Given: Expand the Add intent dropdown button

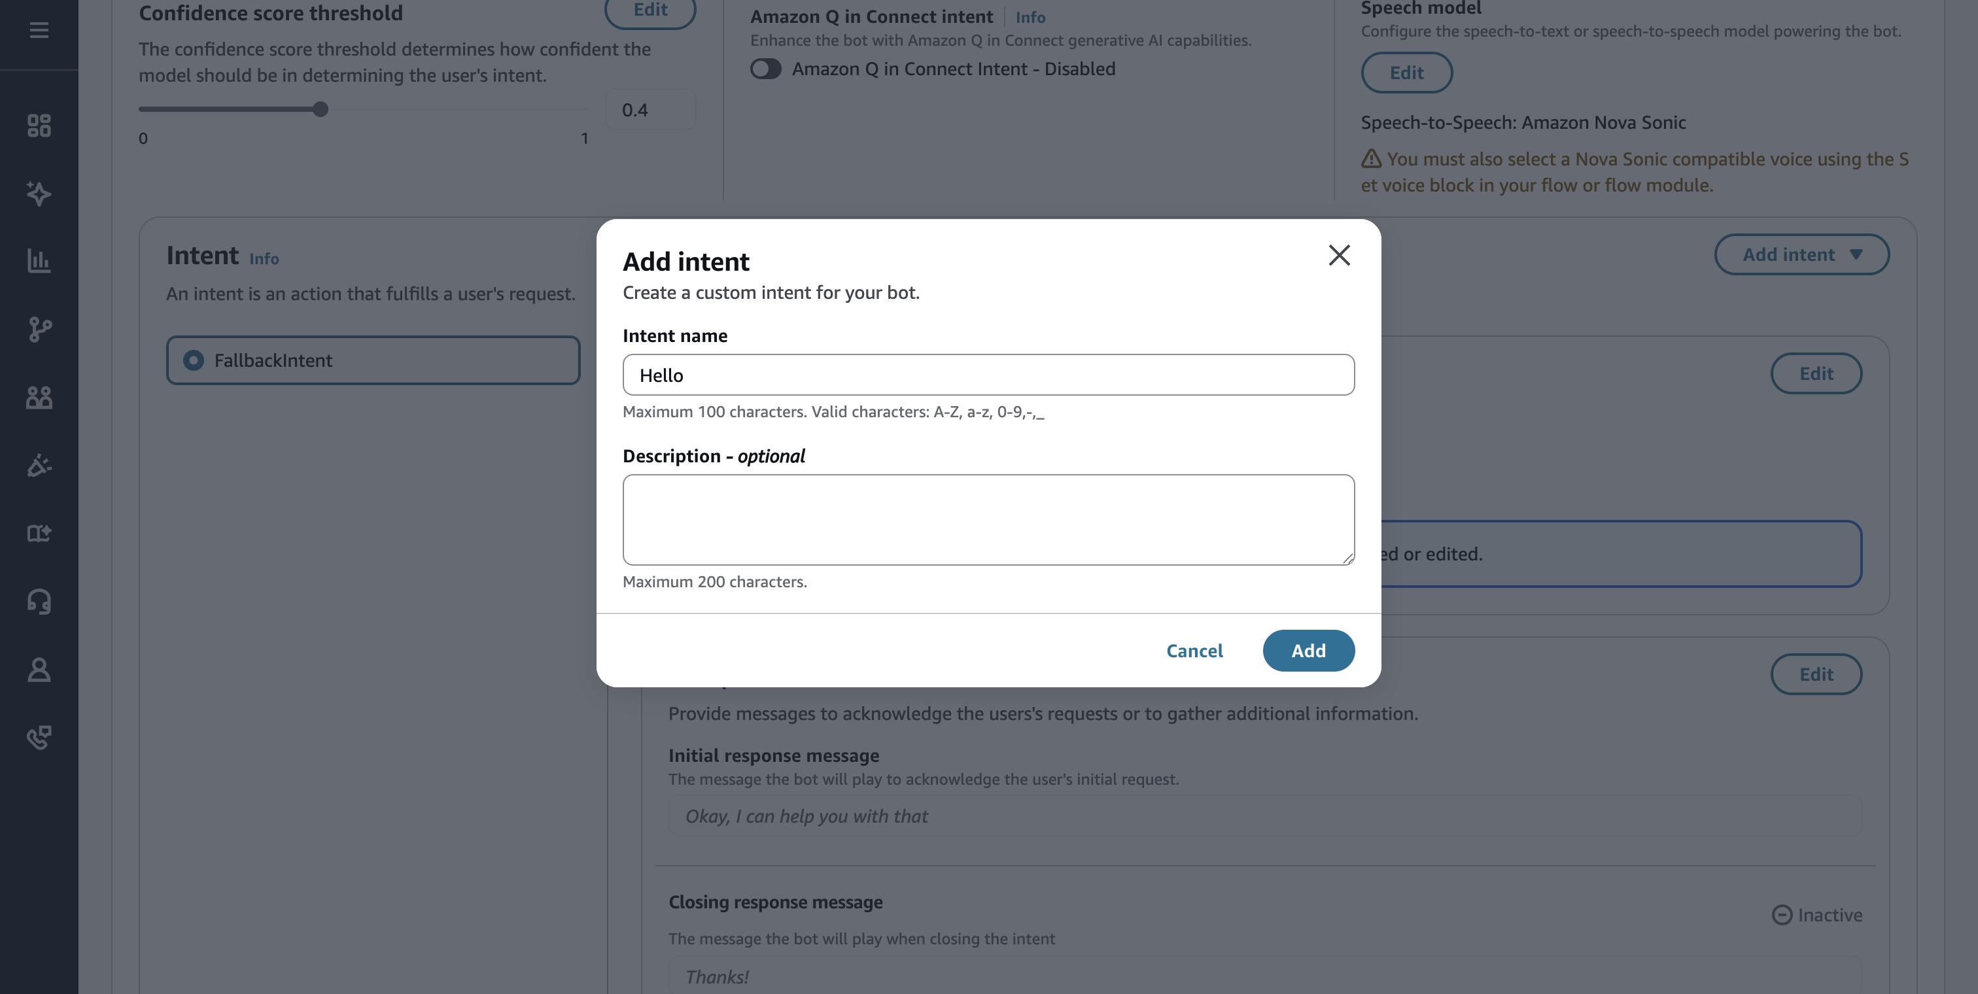Looking at the screenshot, I should [x=1801, y=255].
